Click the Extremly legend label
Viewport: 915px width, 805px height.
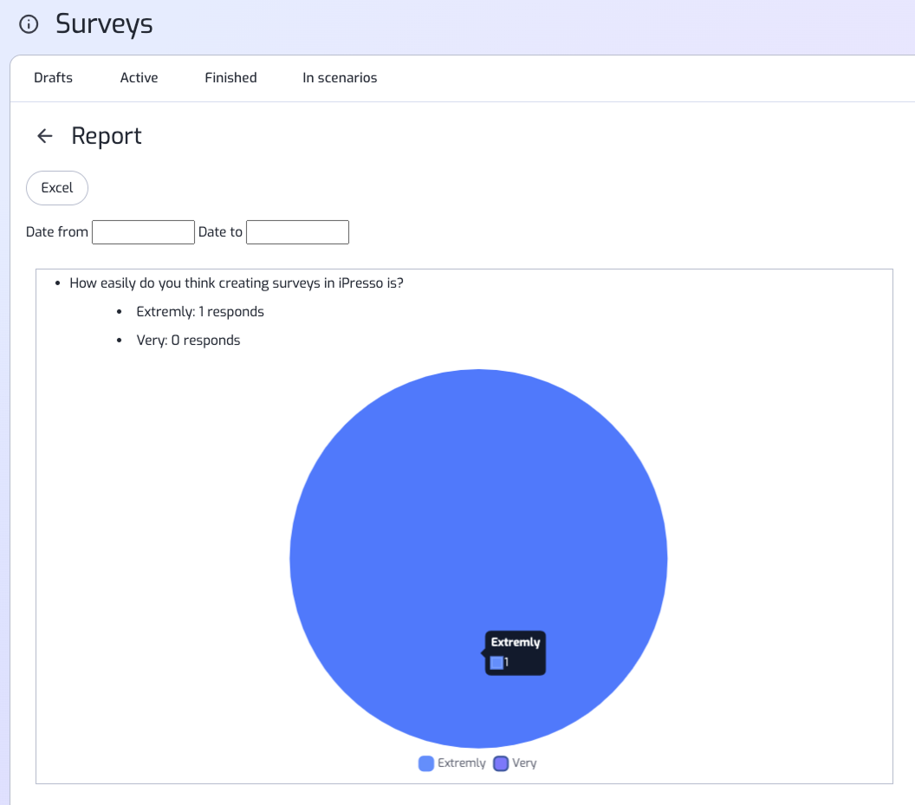pos(462,763)
